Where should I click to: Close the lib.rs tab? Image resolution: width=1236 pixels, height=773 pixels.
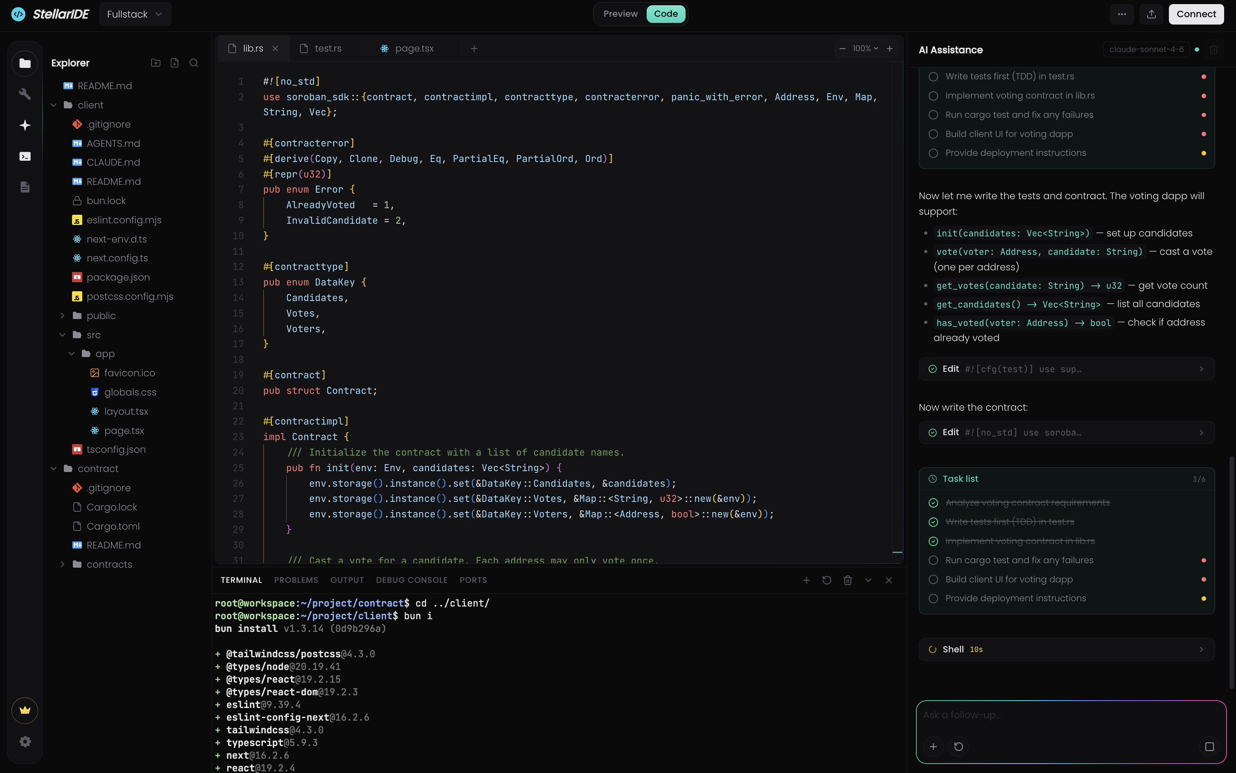(x=275, y=49)
